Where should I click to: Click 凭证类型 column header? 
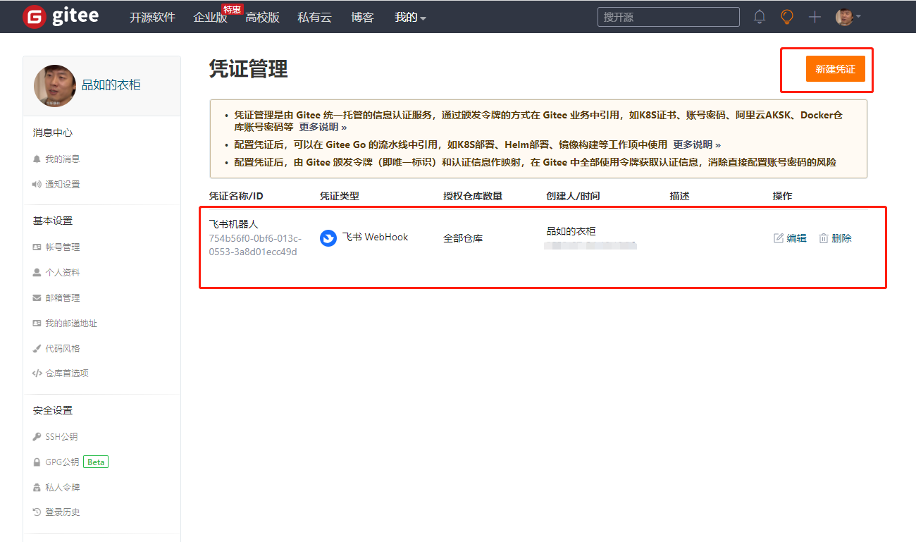tap(340, 196)
